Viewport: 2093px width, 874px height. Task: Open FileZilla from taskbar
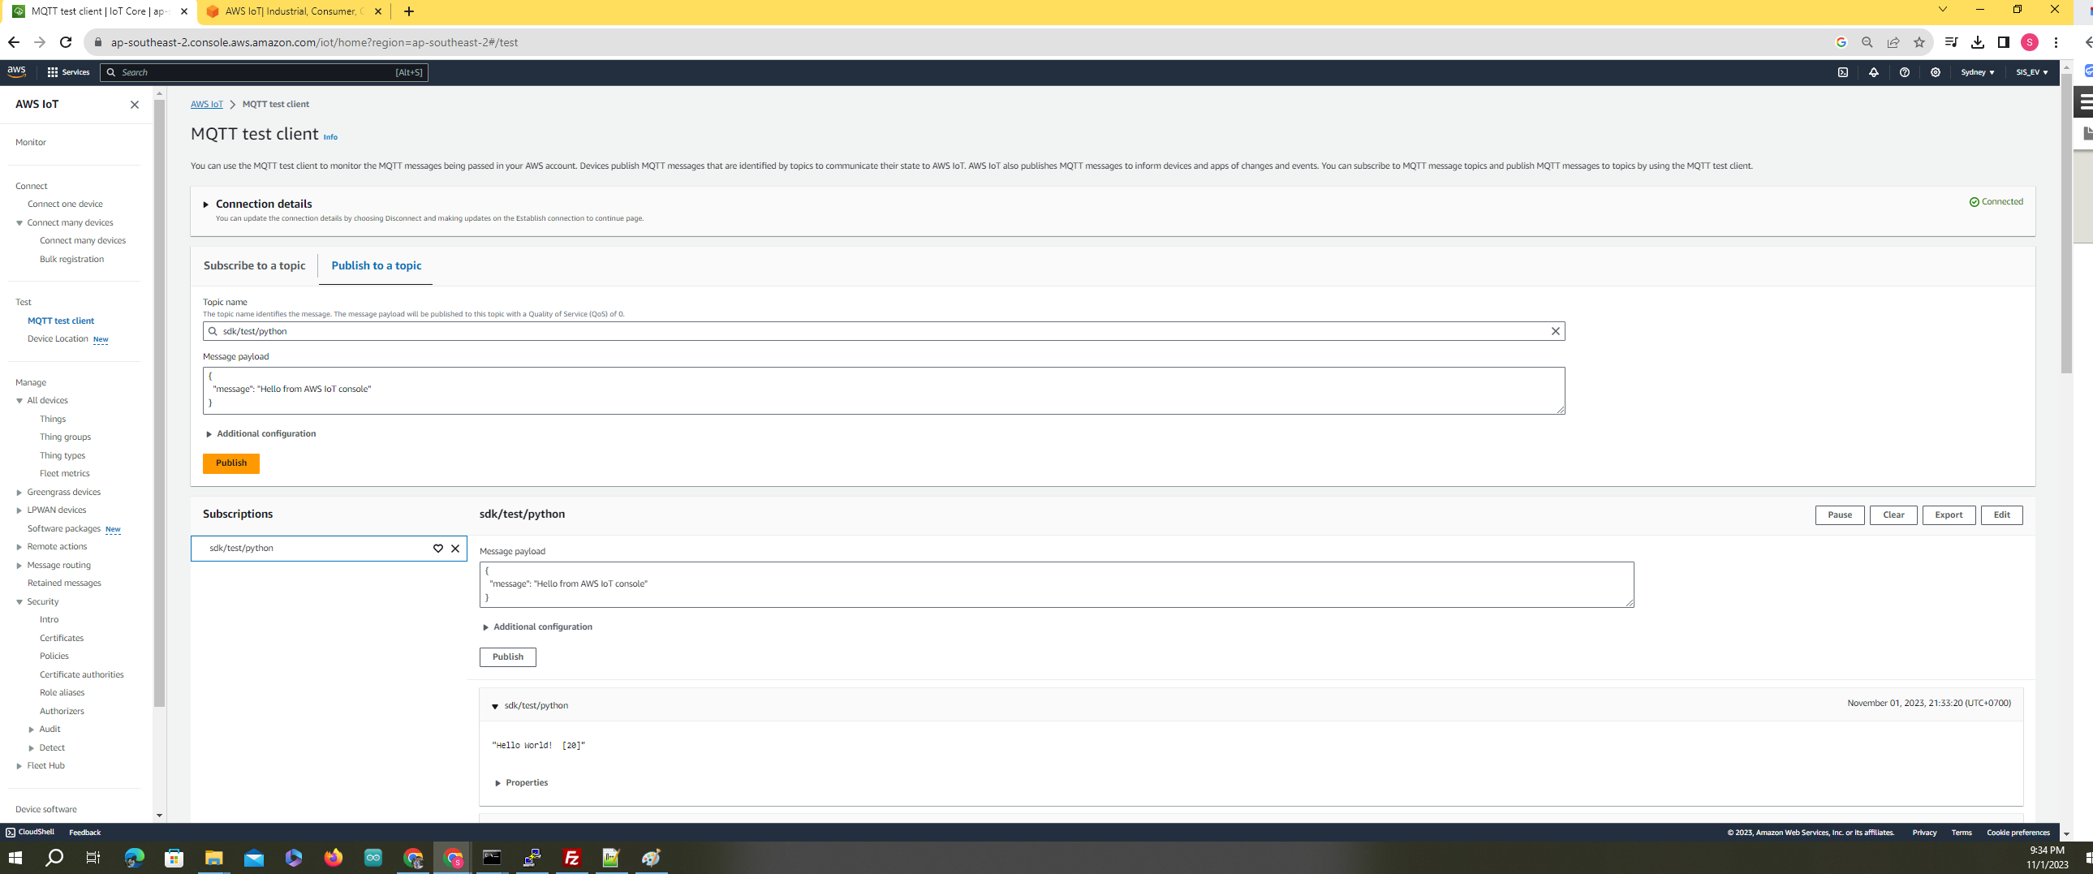(572, 858)
